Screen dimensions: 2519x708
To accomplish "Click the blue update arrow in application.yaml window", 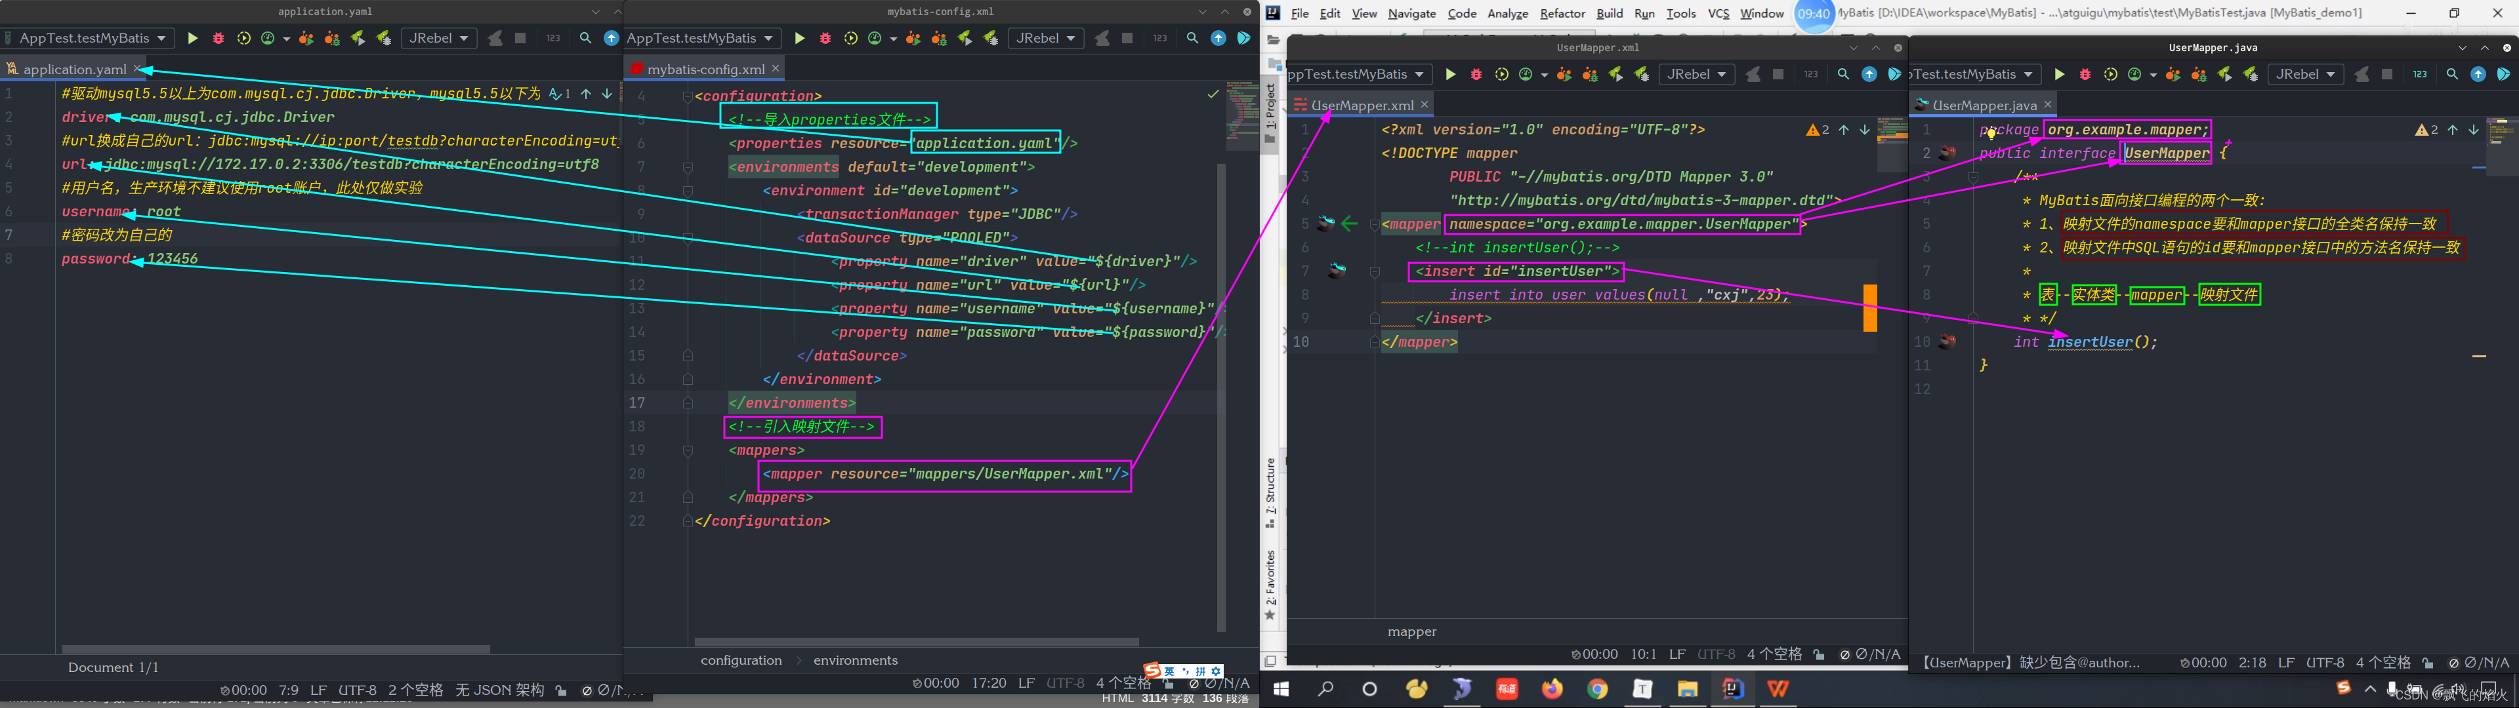I will [x=611, y=38].
